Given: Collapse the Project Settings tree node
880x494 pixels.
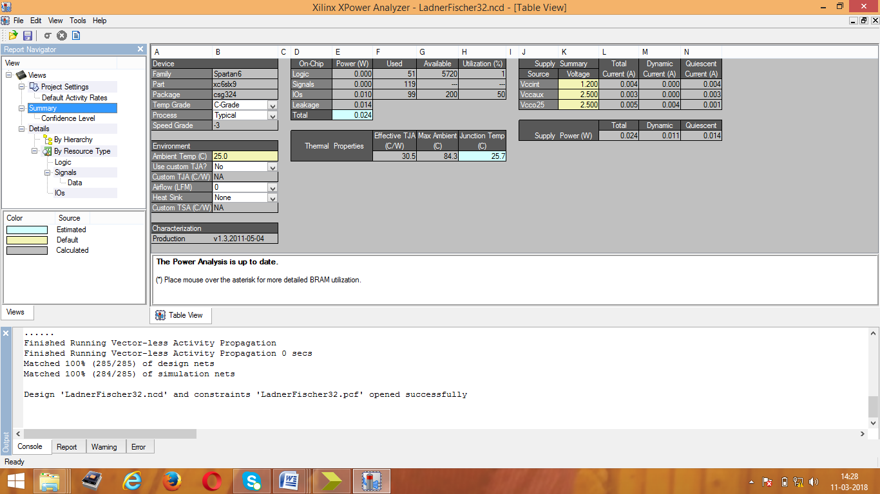Looking at the screenshot, I should pyautogui.click(x=22, y=87).
